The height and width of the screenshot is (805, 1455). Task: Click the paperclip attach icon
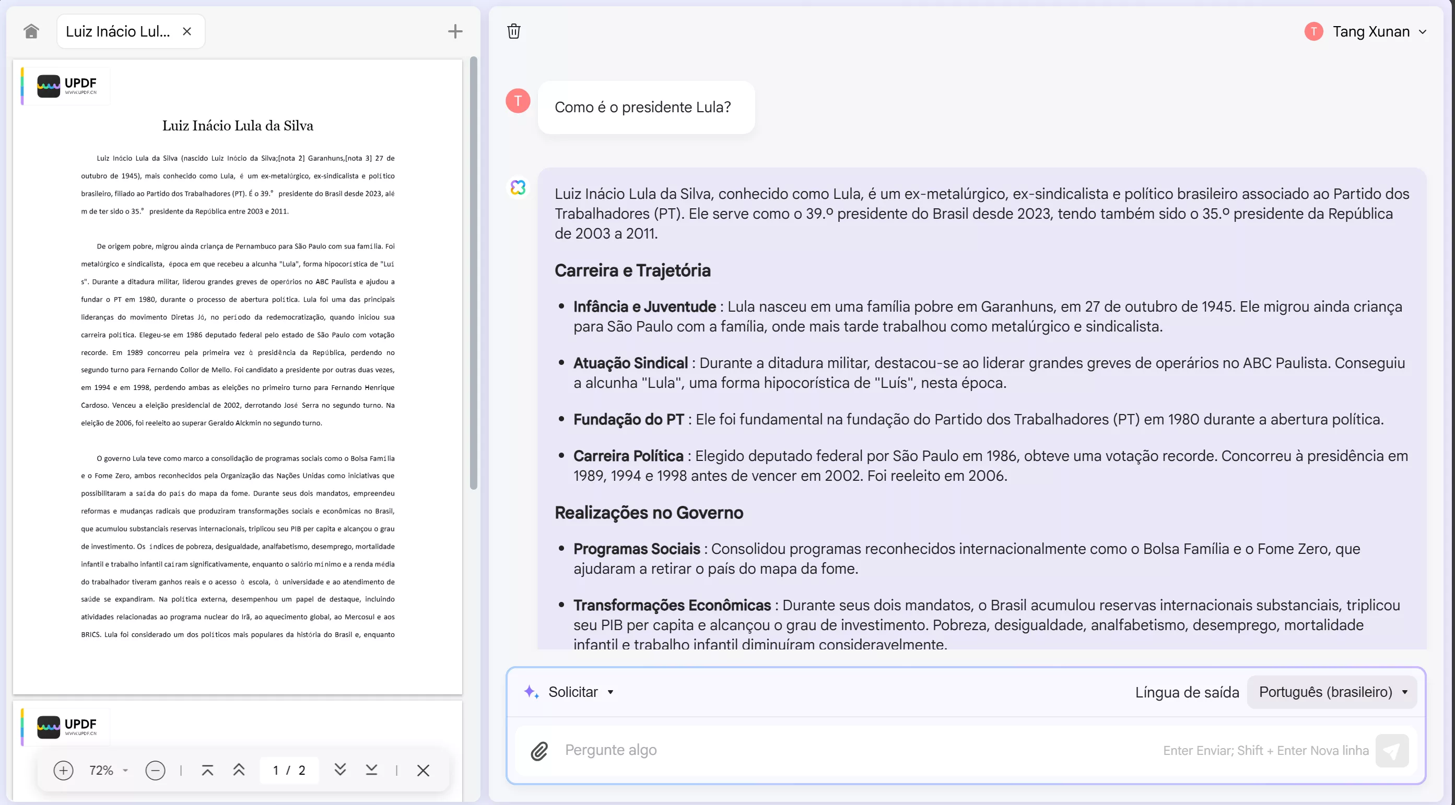(x=539, y=750)
